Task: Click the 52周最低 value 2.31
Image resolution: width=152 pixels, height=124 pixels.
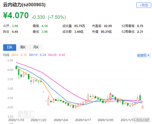Action: pyautogui.click(x=140, y=32)
